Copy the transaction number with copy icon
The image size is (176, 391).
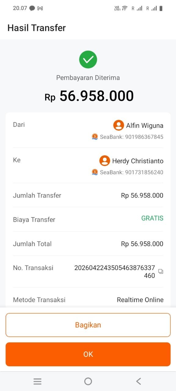161,271
